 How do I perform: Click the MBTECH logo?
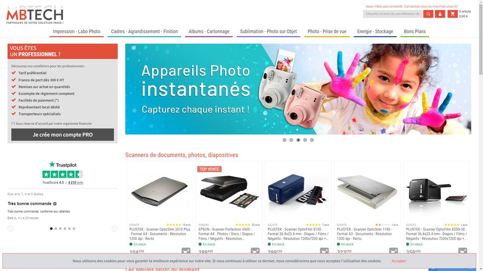(35, 16)
